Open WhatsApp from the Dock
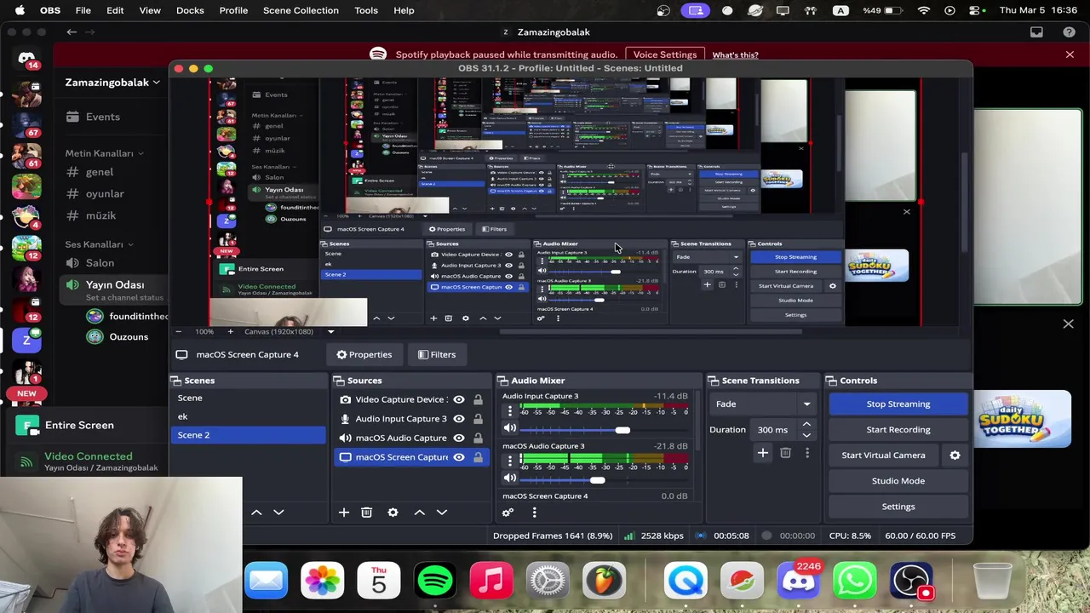 [855, 581]
